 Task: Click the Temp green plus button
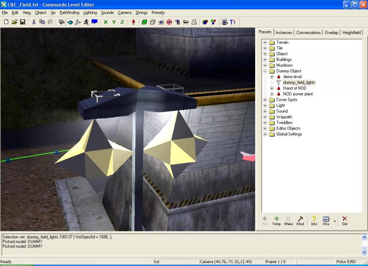[276, 221]
